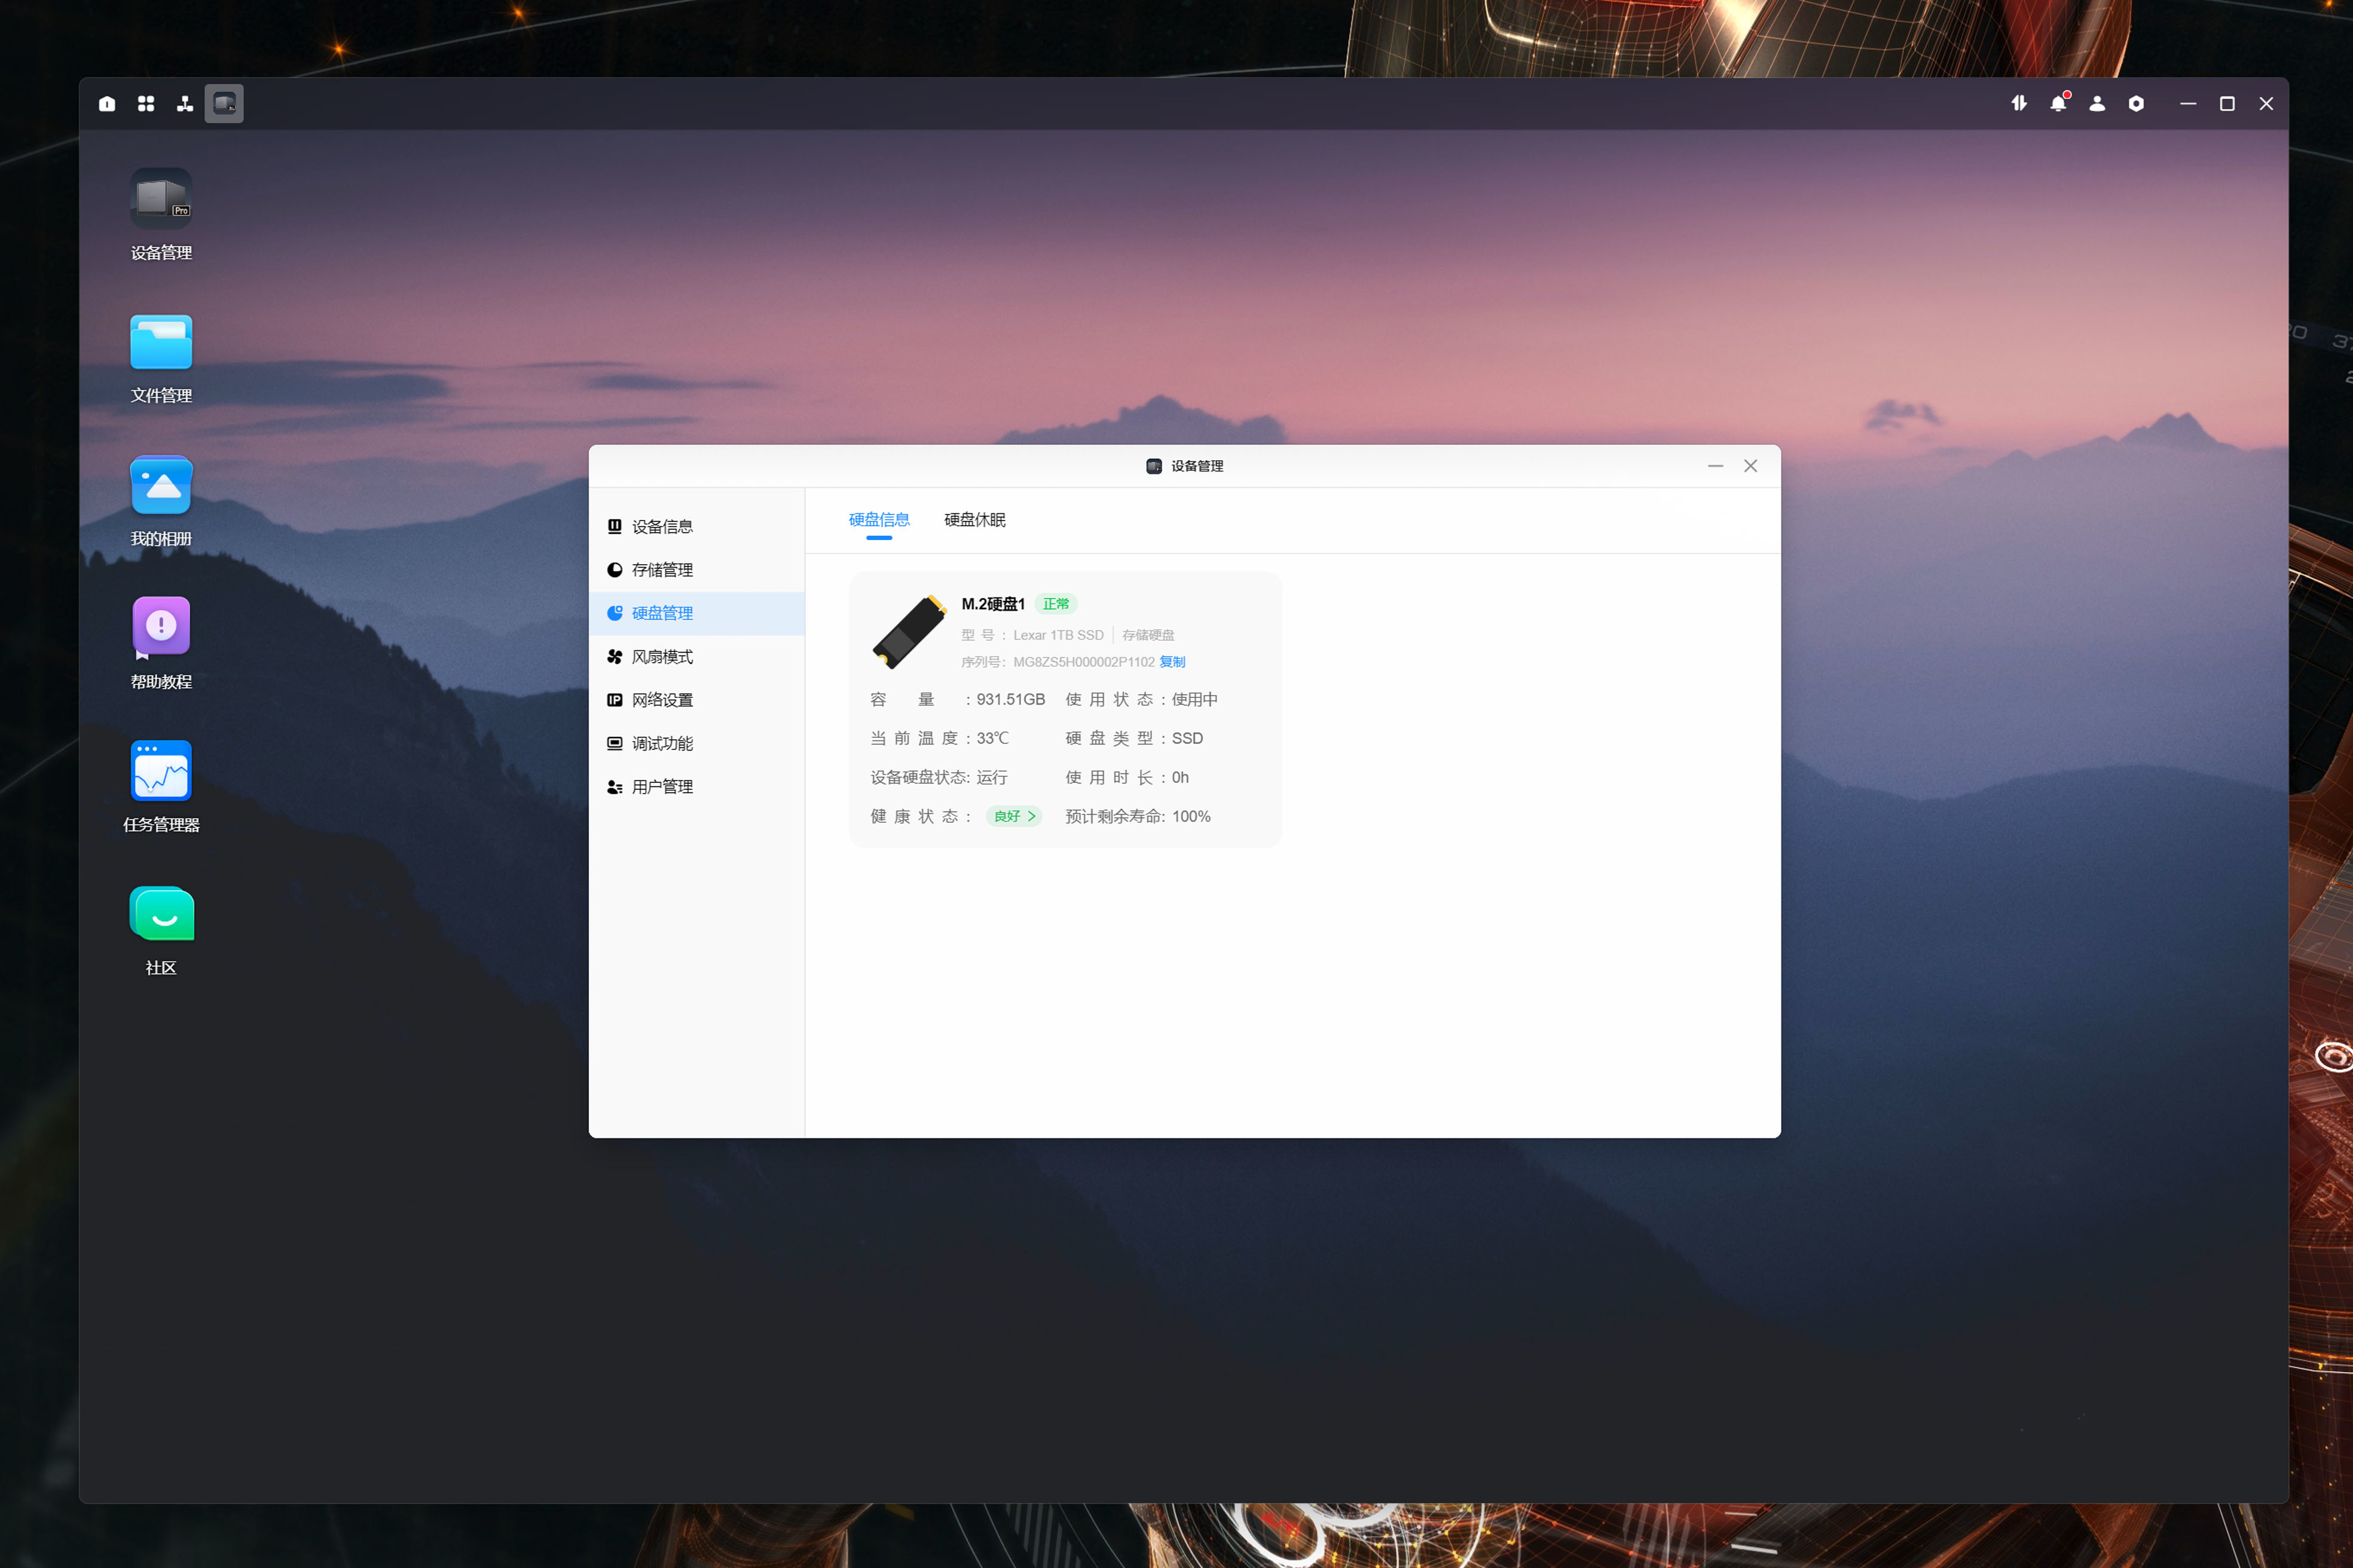Screen dimensions: 2353x1568
Task: Click the user account icon in the top bar
Action: coord(2097,104)
